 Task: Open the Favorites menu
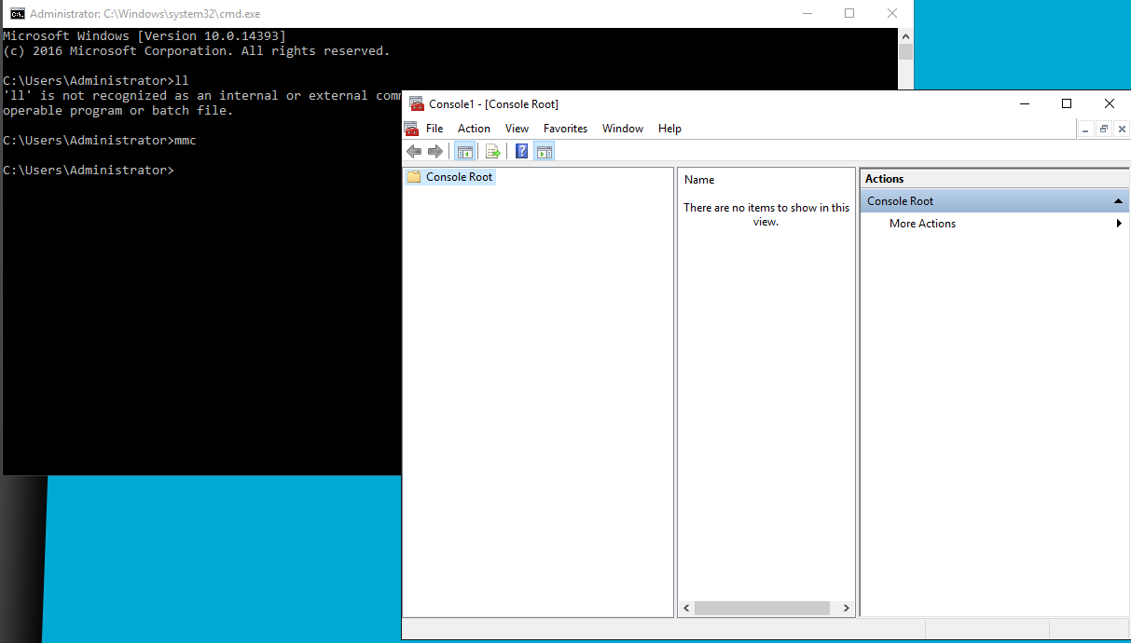(566, 129)
